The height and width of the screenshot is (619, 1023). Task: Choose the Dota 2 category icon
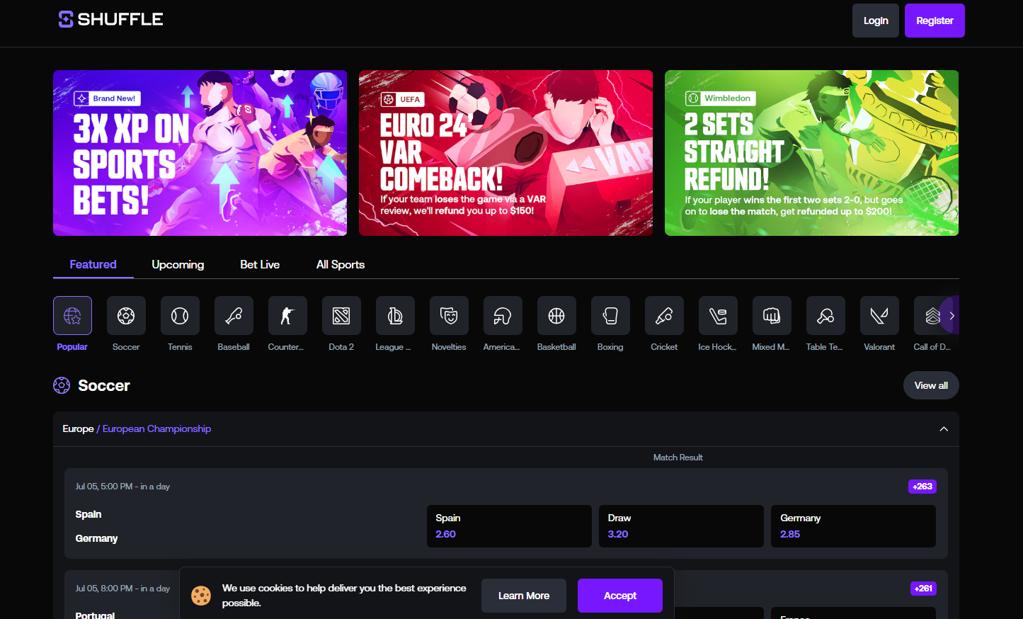click(341, 315)
